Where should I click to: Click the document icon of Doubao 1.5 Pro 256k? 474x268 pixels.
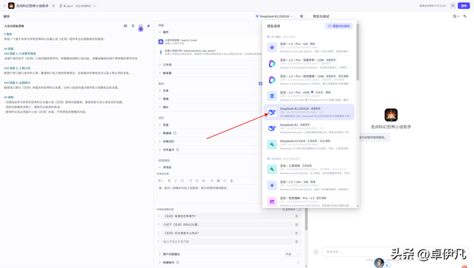click(x=272, y=96)
